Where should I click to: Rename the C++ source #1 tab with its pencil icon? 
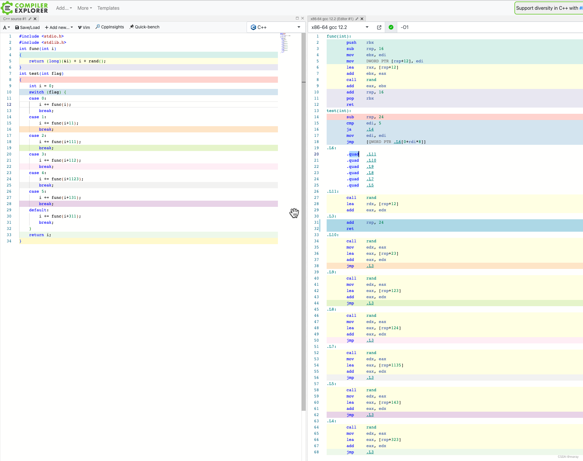pyautogui.click(x=30, y=19)
